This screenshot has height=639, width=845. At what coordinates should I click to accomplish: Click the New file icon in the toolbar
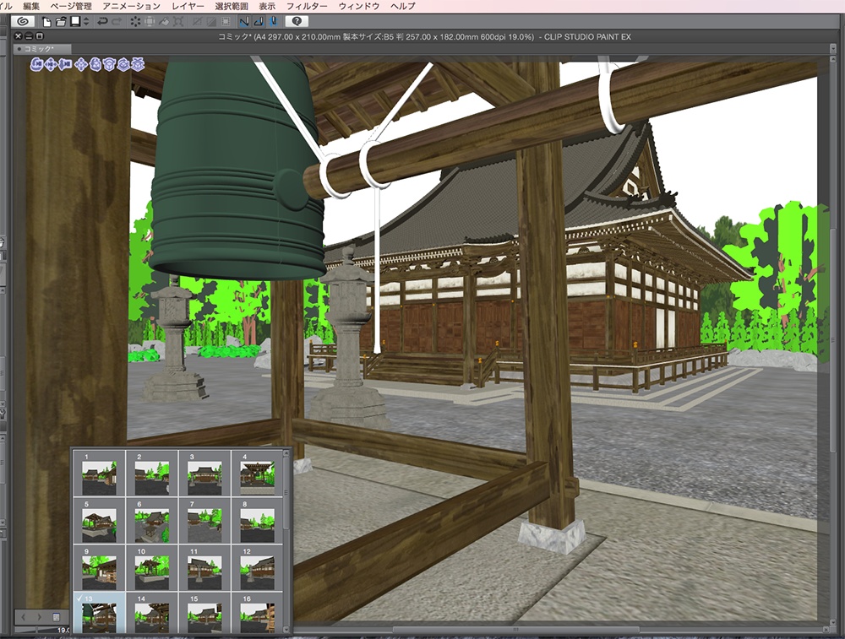coord(46,23)
